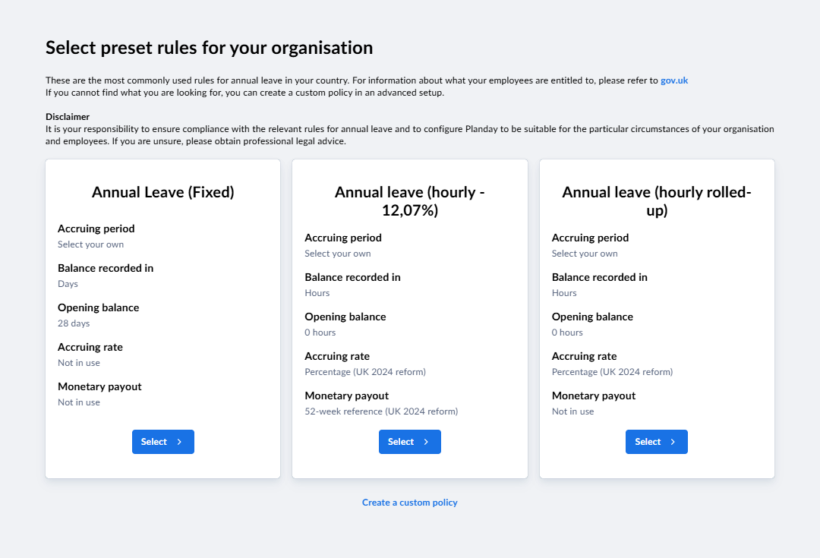Screen dimensions: 820x558
Task: Click the 'Annual leave (hourly - 12,07%)' title
Action: tap(410, 201)
